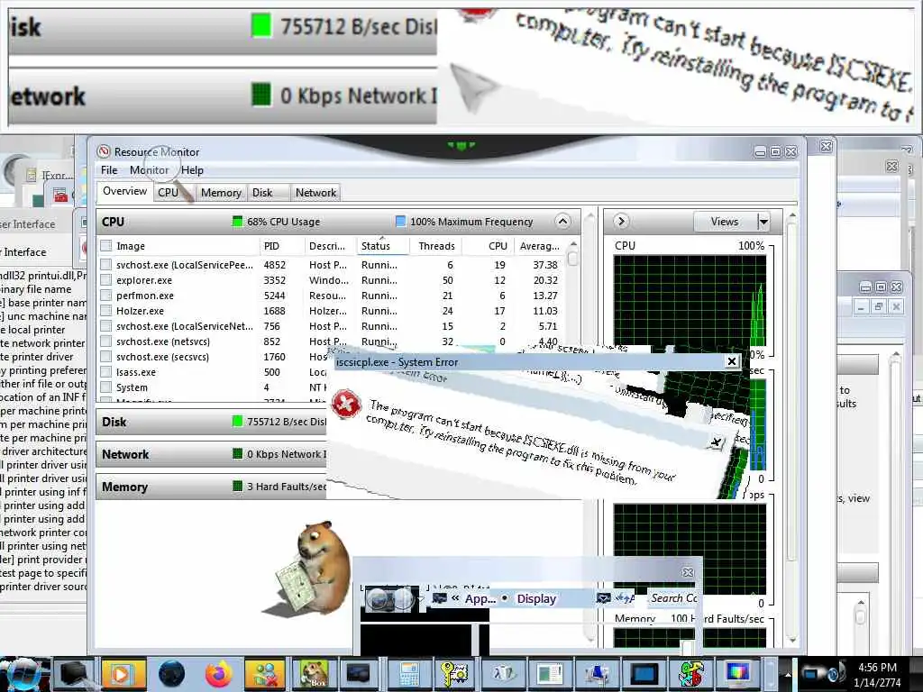Expand the Network section header
Image resolution: width=923 pixels, height=692 pixels.
click(x=211, y=454)
